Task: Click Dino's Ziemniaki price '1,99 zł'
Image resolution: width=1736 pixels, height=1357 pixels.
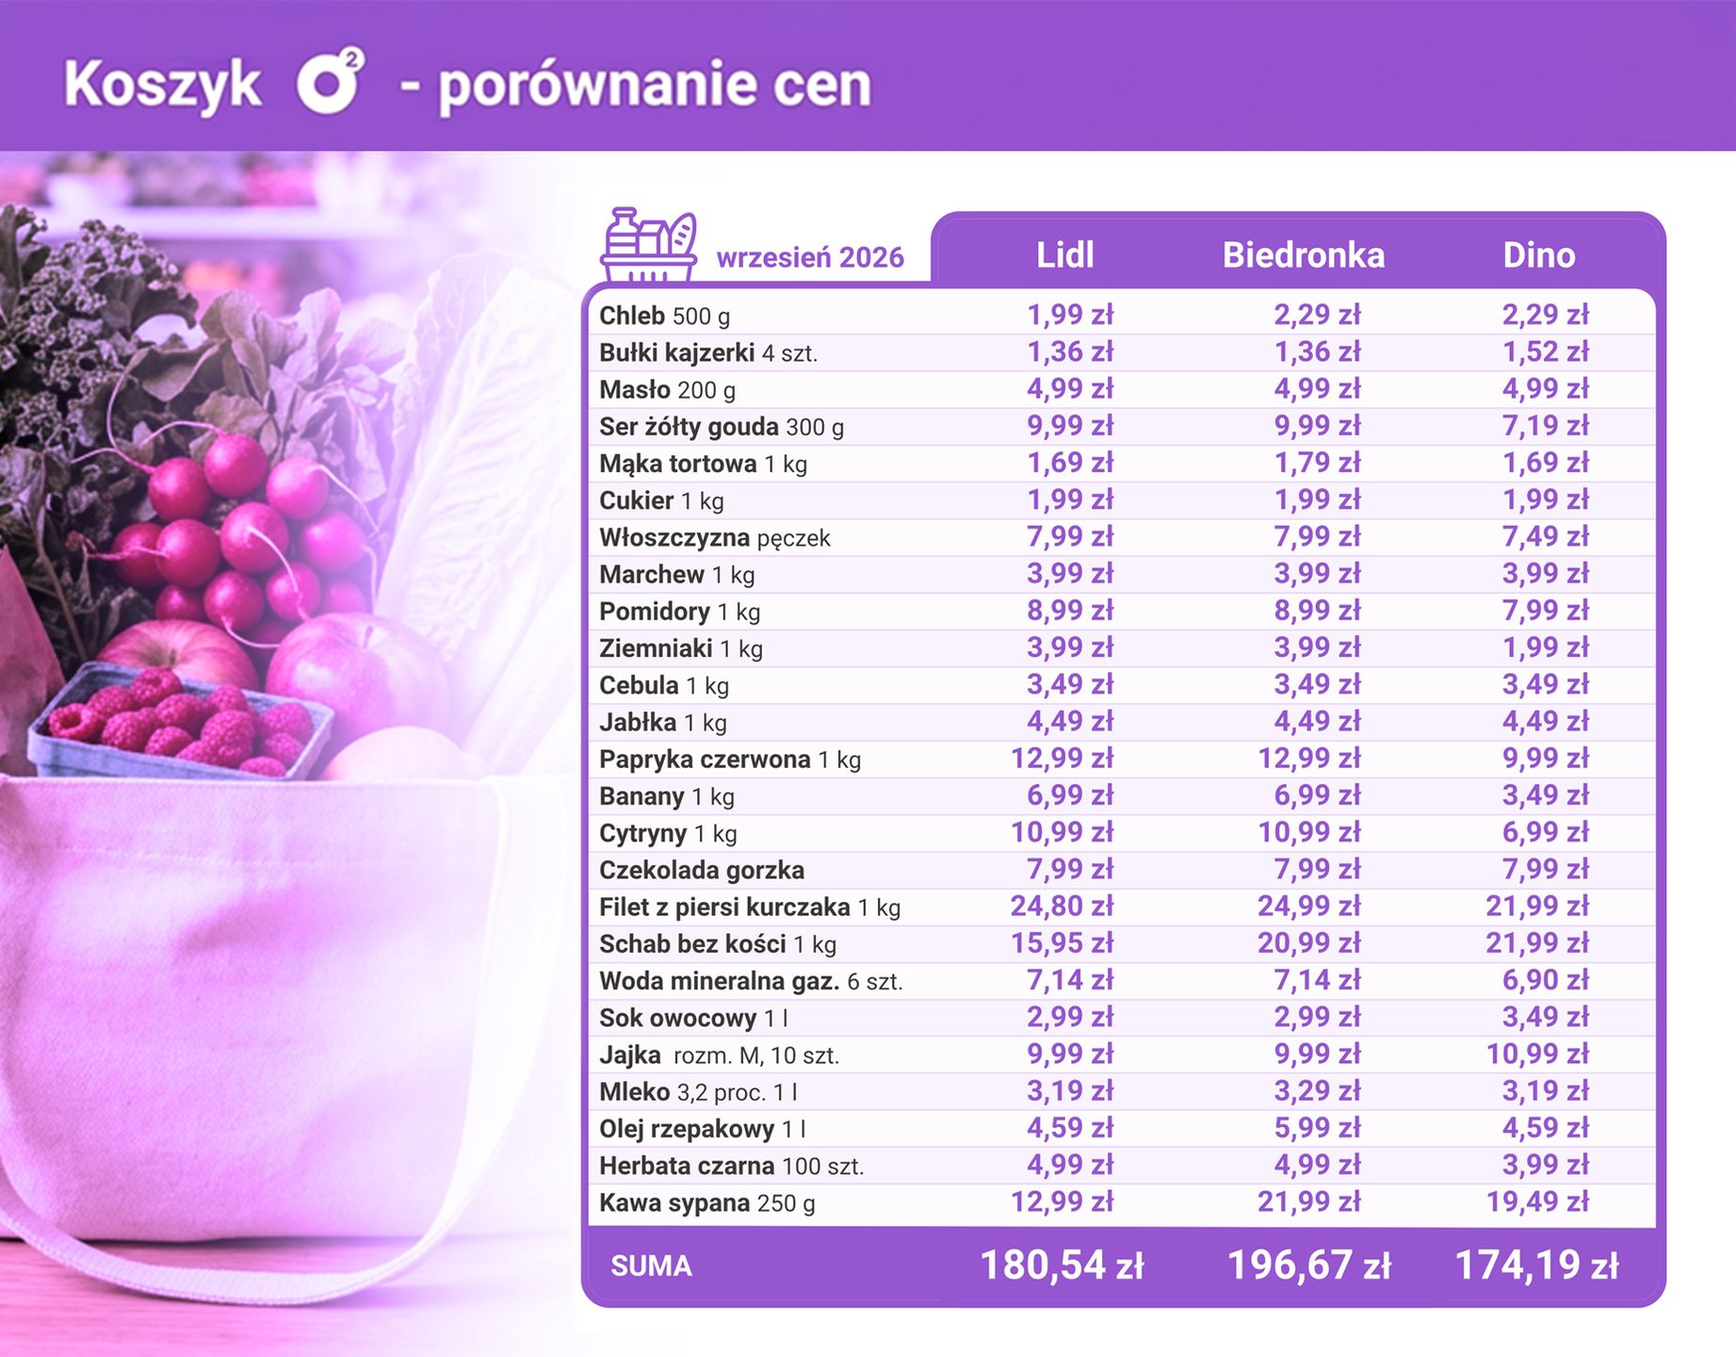Action: coord(1546,647)
